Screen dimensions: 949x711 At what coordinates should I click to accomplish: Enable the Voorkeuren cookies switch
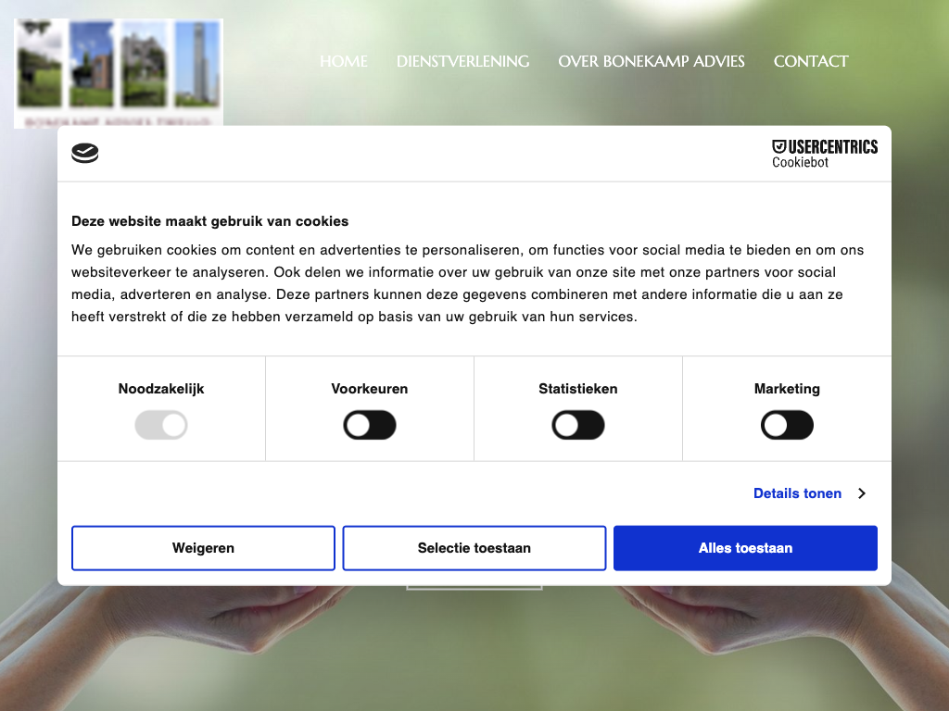pos(370,425)
